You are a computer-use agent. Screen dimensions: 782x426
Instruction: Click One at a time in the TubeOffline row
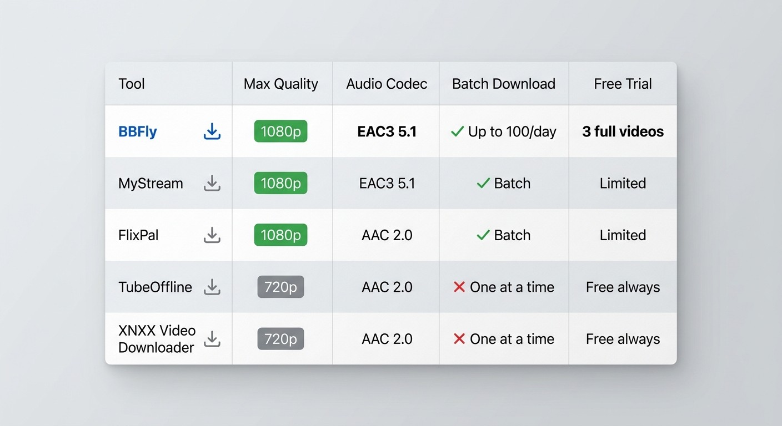point(512,287)
